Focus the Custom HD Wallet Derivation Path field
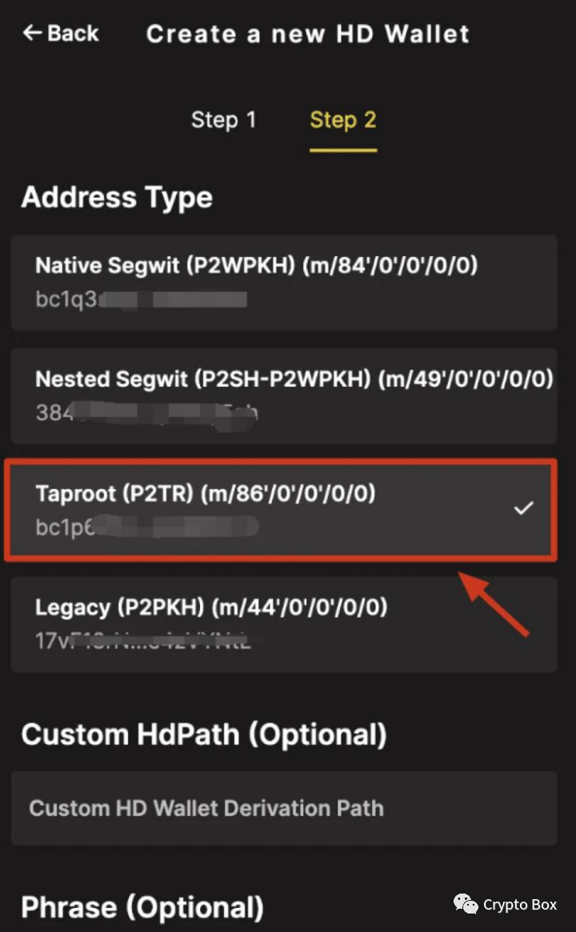576x932 pixels. [284, 809]
